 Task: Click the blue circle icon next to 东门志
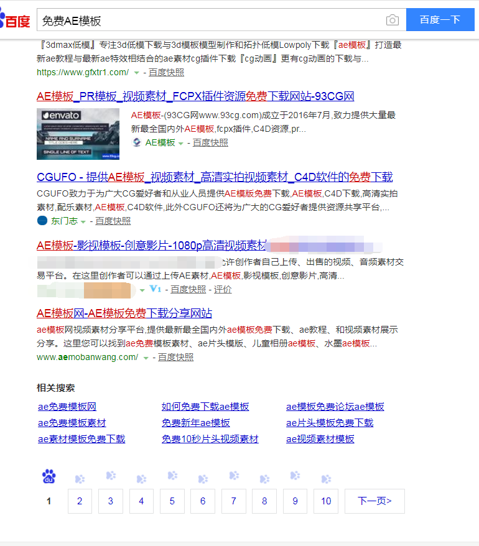coord(42,221)
